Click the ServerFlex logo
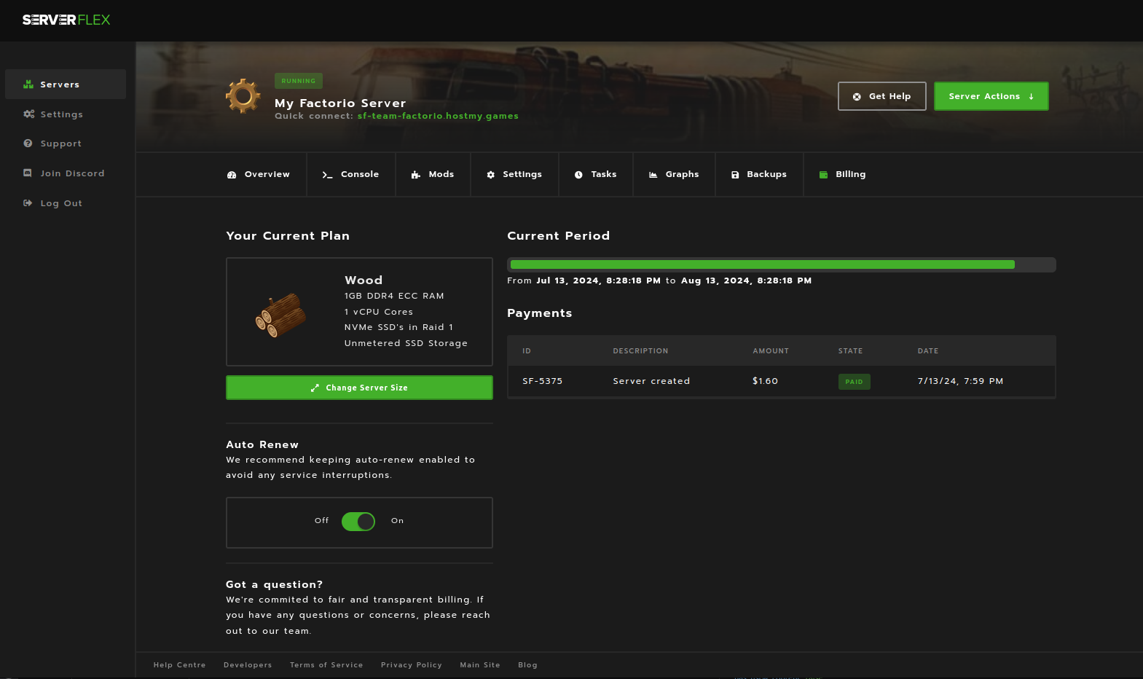The width and height of the screenshot is (1143, 679). pyautogui.click(x=66, y=20)
